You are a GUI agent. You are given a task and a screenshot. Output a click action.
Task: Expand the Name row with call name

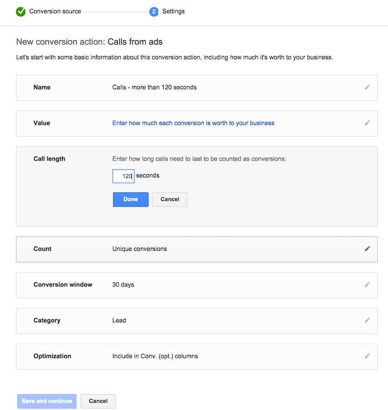197,88
